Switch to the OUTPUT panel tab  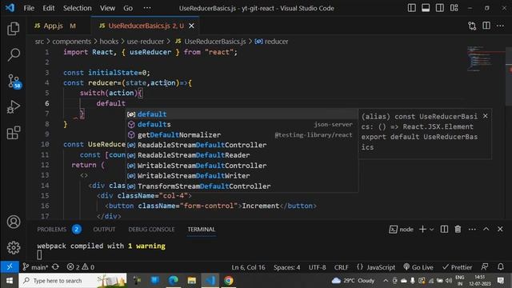(x=104, y=230)
